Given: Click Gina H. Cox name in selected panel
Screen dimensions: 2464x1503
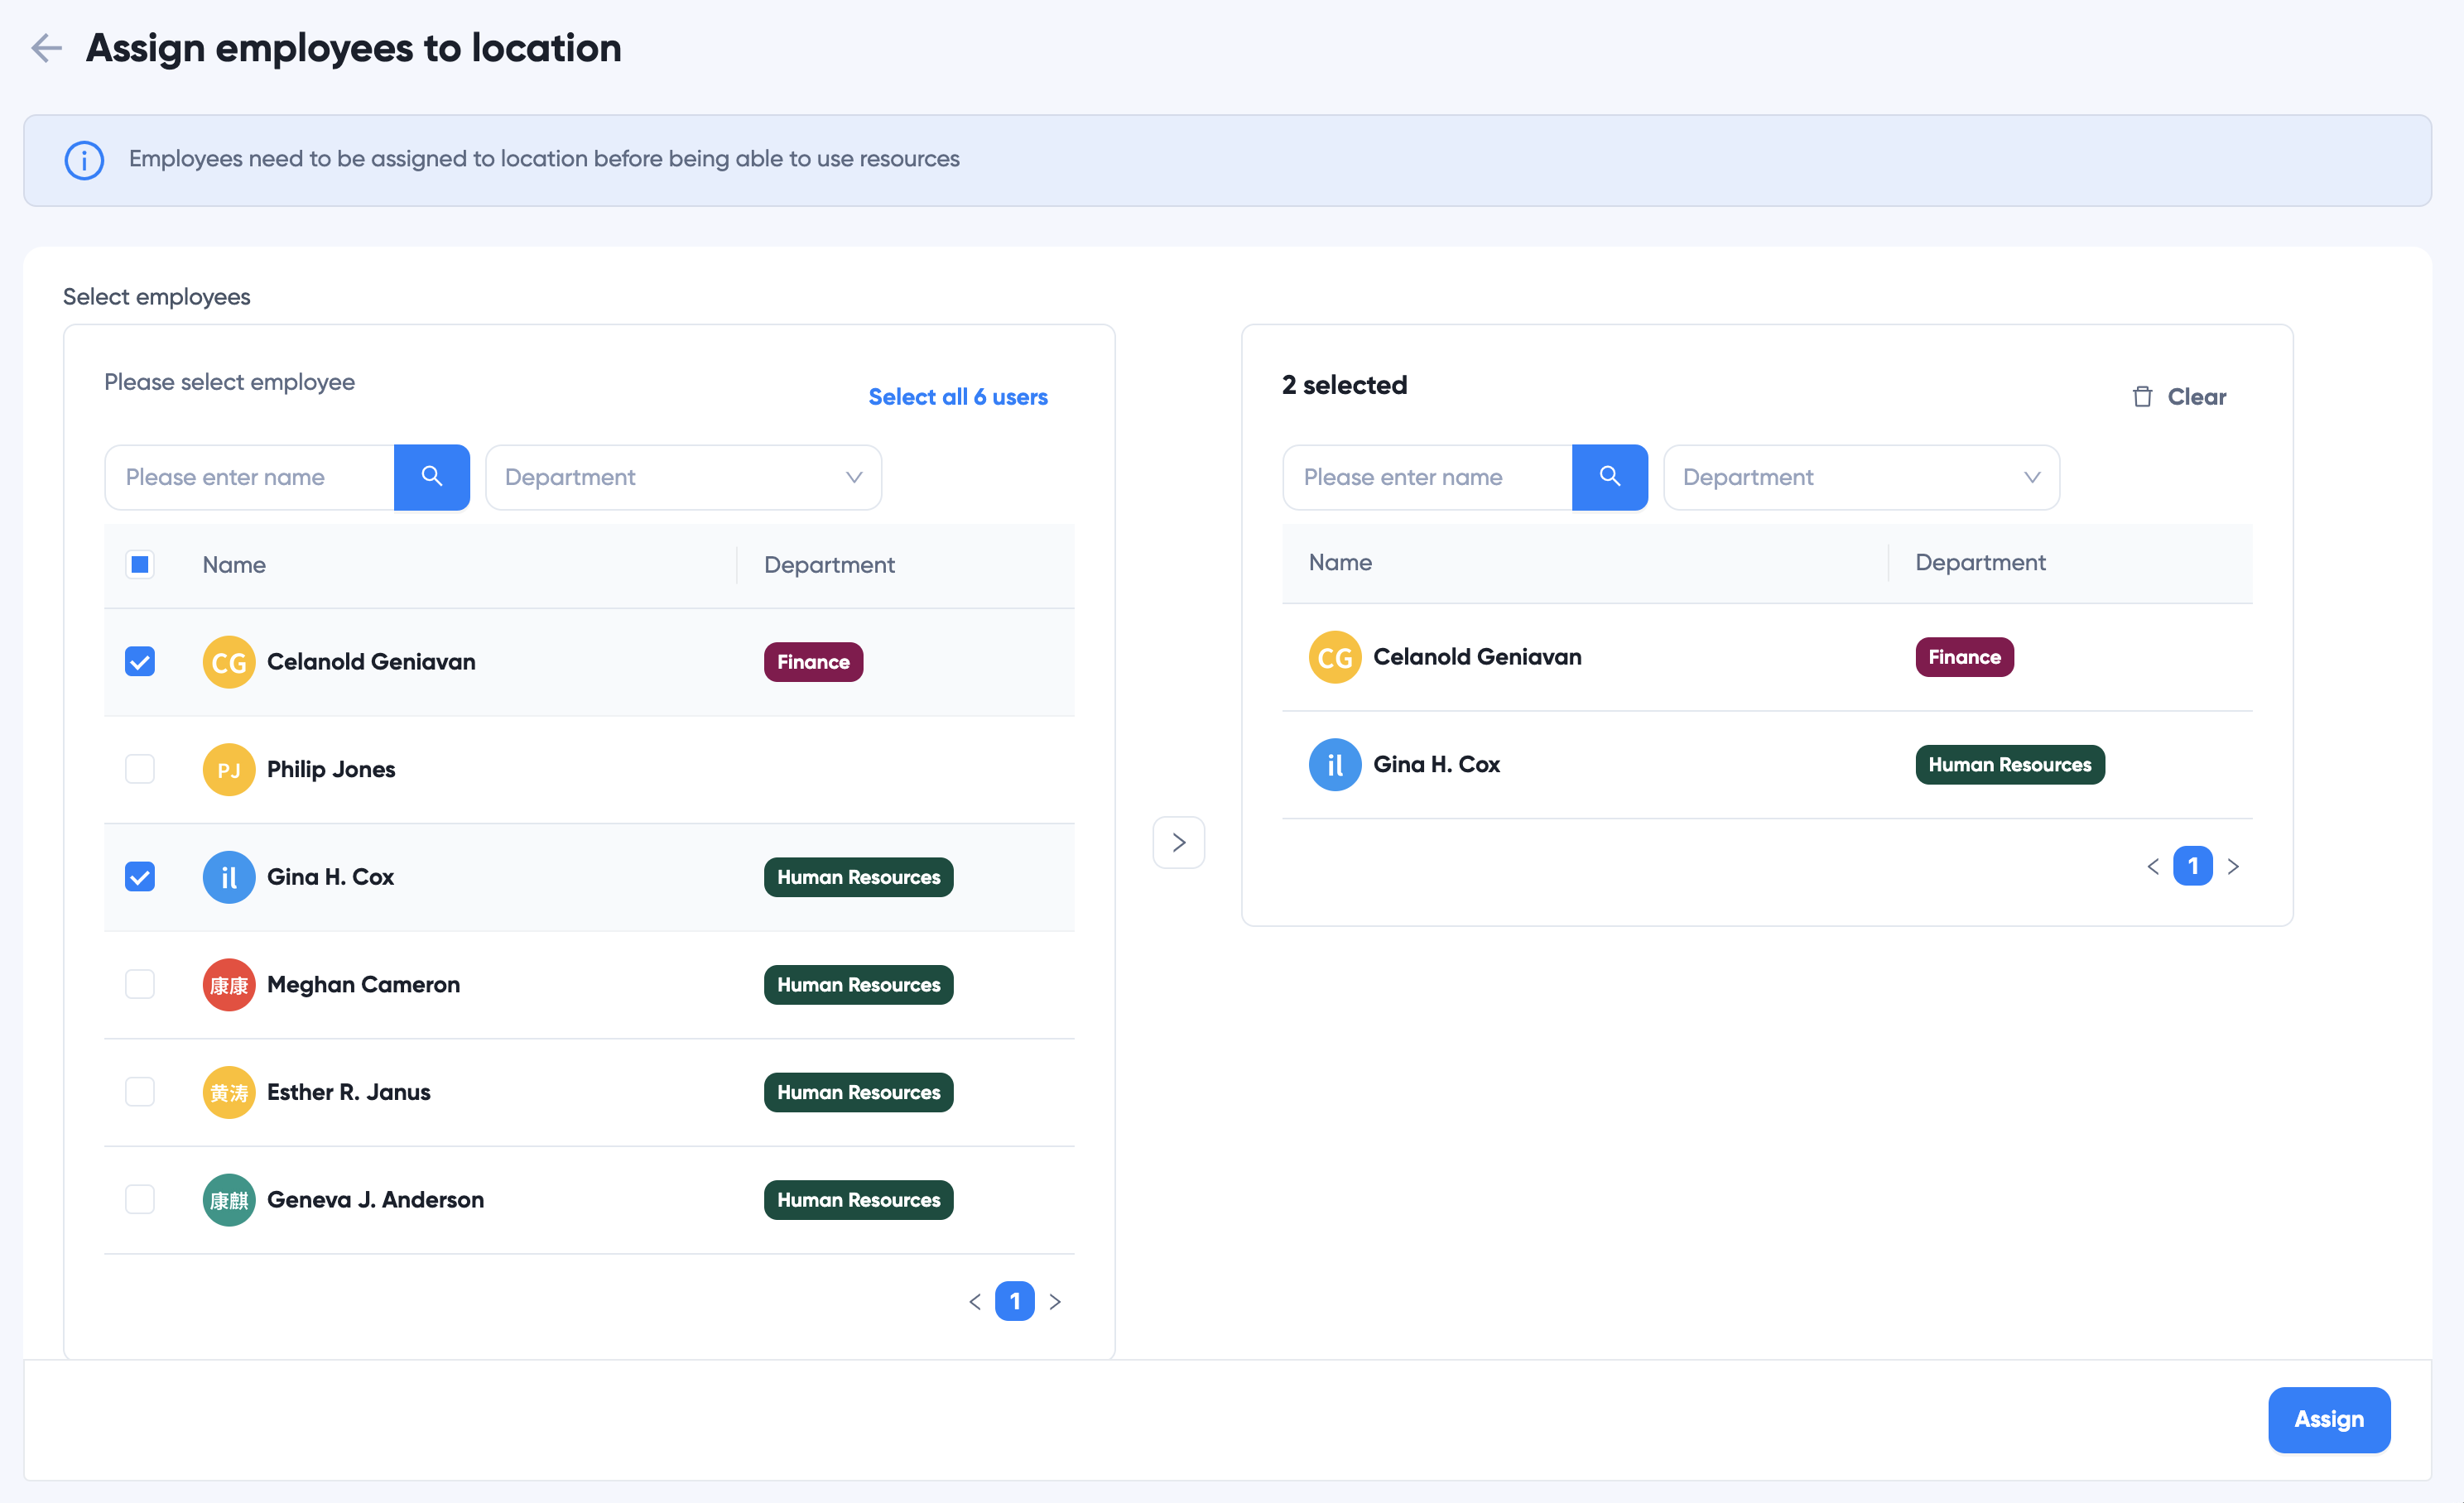Looking at the screenshot, I should point(1437,765).
